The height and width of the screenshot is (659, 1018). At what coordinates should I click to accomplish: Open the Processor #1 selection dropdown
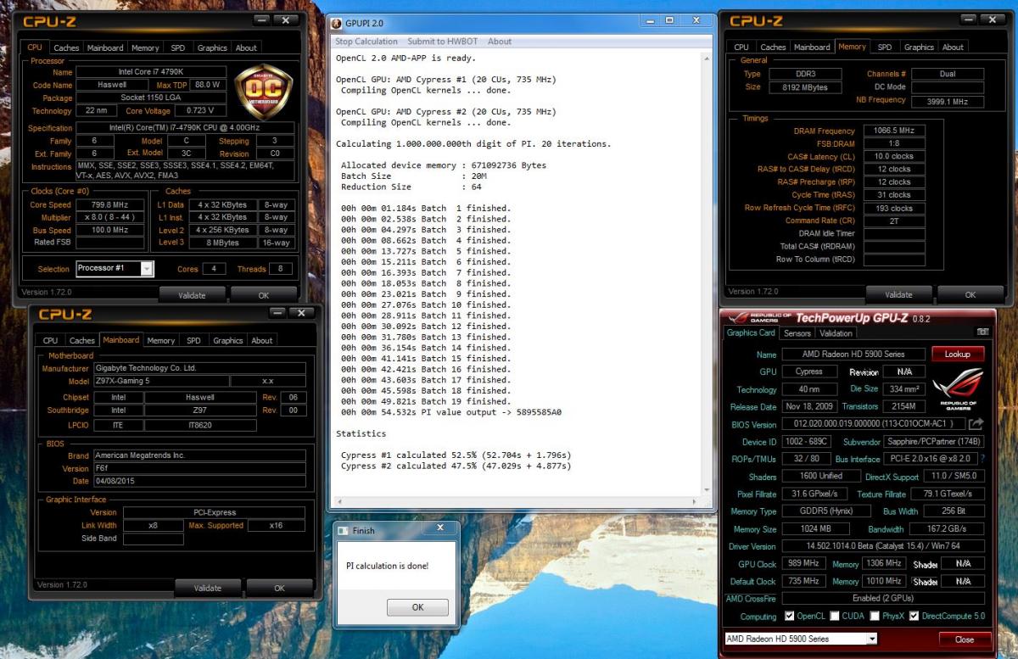pyautogui.click(x=148, y=269)
